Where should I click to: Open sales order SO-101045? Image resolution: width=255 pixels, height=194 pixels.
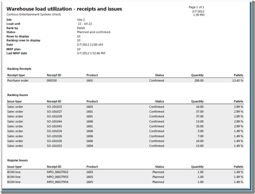click(x=54, y=126)
